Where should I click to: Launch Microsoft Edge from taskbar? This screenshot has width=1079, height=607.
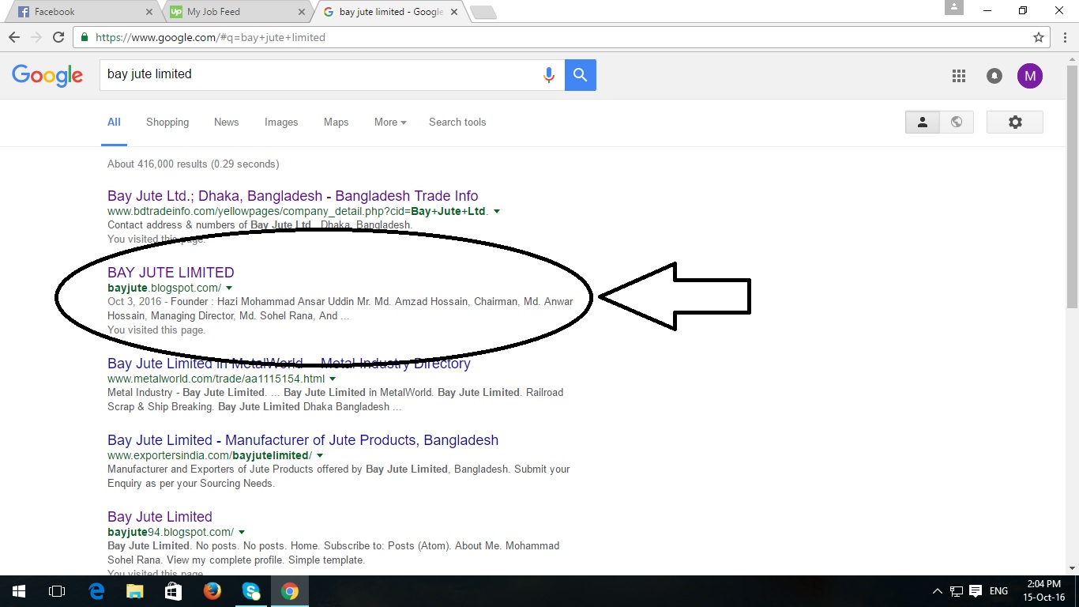(96, 591)
